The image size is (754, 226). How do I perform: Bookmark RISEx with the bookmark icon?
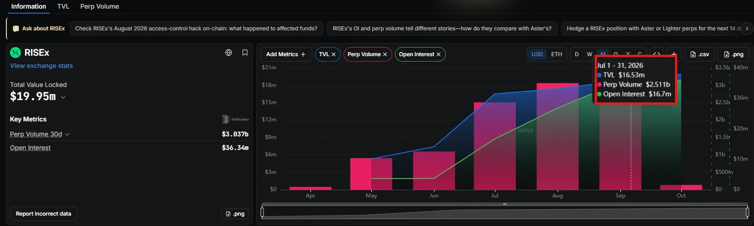click(245, 53)
